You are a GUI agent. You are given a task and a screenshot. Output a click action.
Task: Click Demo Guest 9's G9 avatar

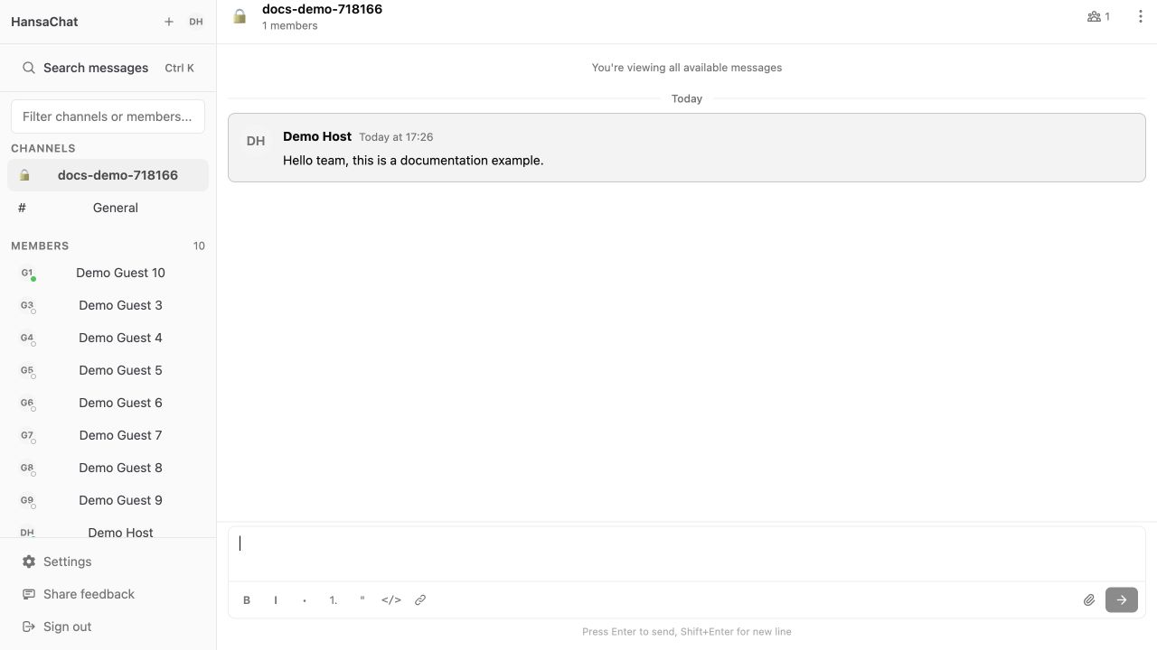[x=27, y=500]
